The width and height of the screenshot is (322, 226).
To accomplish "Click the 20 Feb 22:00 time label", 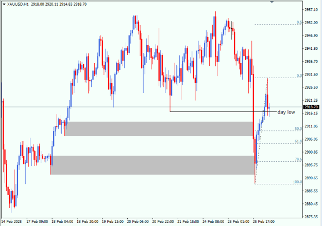I will pyautogui.click(x=163, y=222).
